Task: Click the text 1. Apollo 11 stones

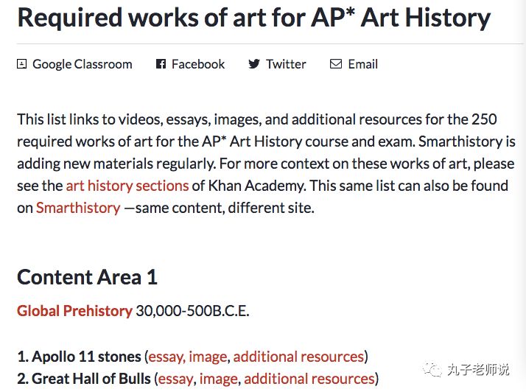Action: click(x=79, y=357)
